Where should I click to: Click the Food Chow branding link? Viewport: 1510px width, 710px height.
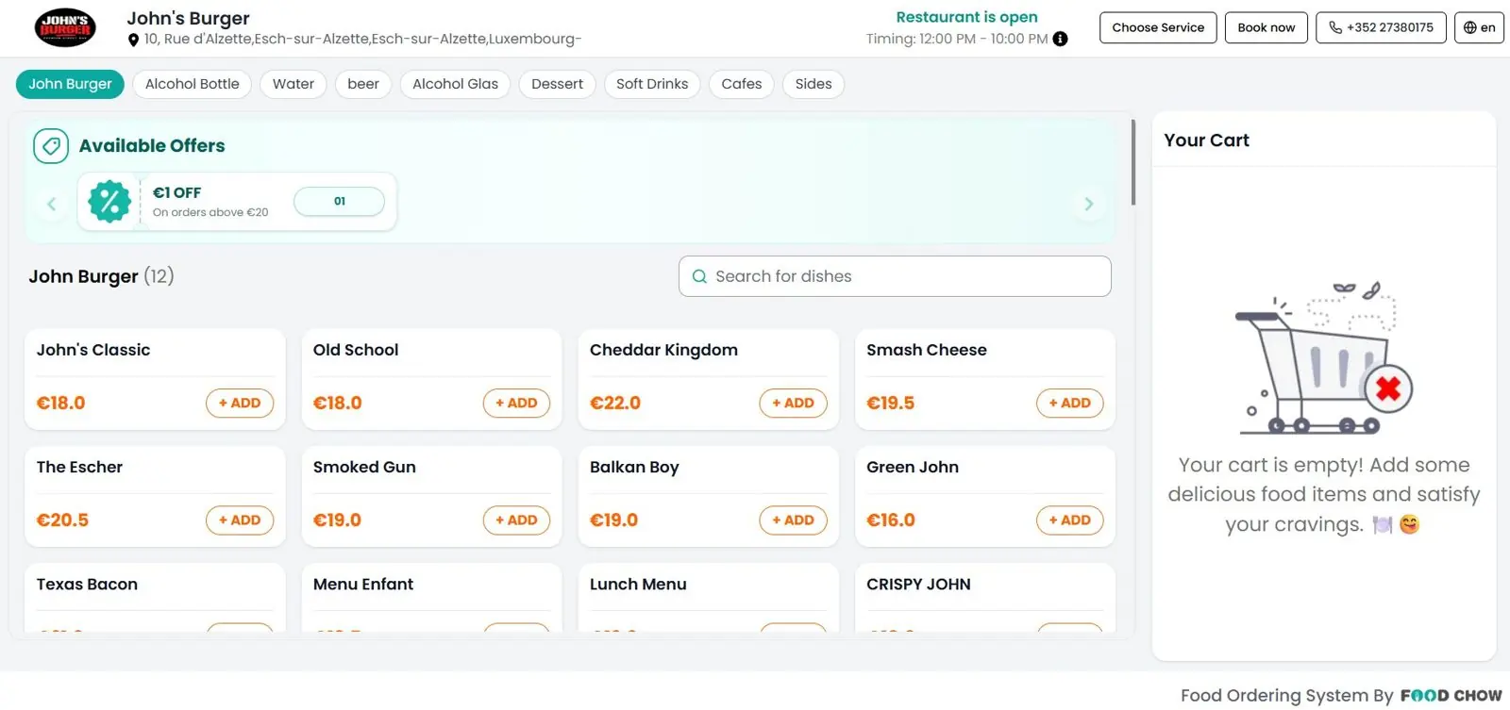click(1451, 696)
